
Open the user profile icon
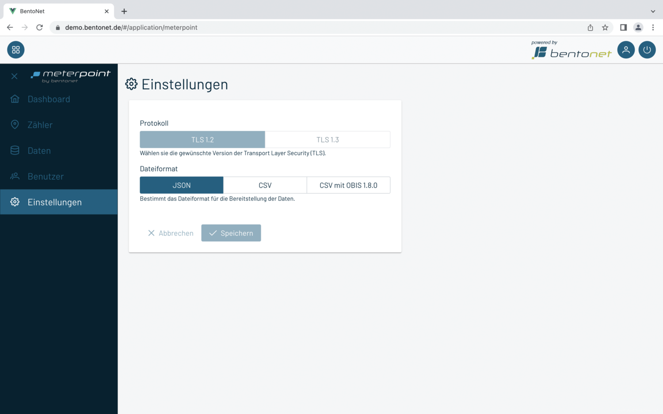[x=626, y=50]
